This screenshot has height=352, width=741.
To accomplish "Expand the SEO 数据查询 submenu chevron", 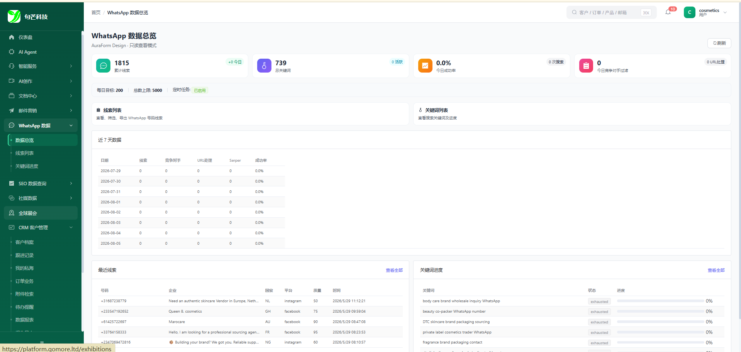I will point(71,183).
